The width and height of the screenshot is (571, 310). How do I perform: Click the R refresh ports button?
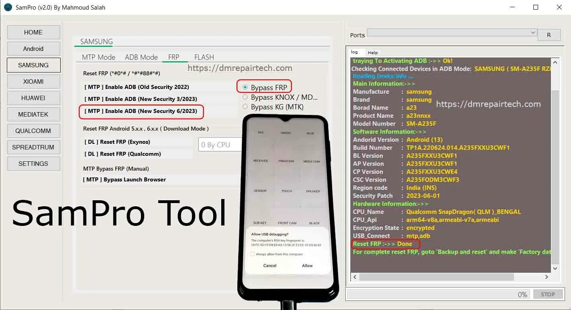[x=549, y=35]
